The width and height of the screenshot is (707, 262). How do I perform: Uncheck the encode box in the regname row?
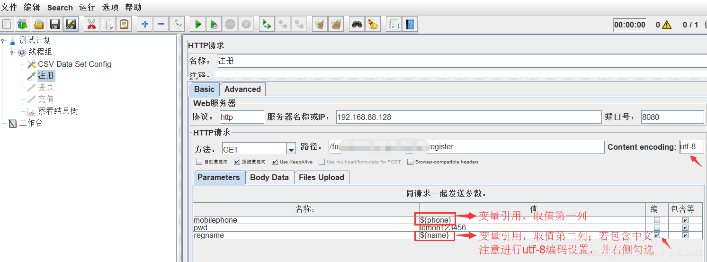(x=657, y=235)
